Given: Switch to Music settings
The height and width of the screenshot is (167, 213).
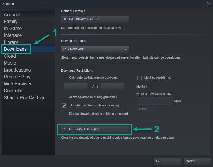Looking at the screenshot, I should pos(10,63).
